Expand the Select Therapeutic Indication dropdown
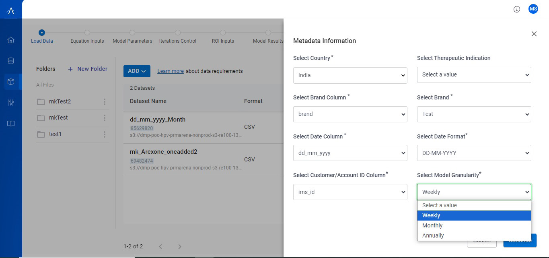The image size is (549, 258). (474, 74)
